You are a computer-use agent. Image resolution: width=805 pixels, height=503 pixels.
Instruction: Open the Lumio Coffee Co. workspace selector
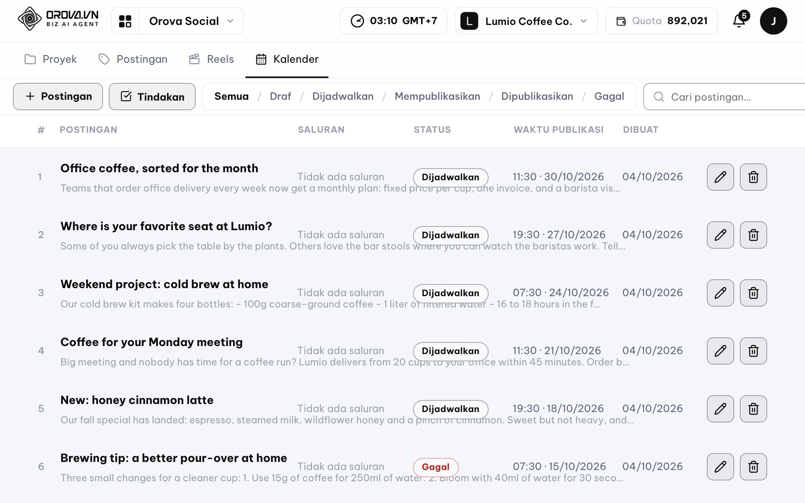526,21
